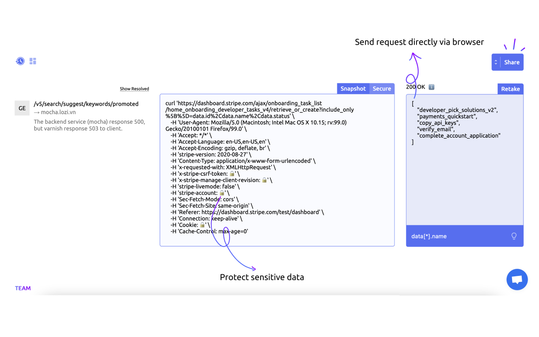Click the curl dashboard.stripe.com URL line
The height and width of the screenshot is (337, 539).
(x=260, y=110)
